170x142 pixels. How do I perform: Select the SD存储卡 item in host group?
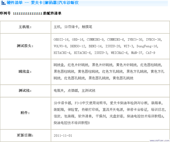point(71,27)
